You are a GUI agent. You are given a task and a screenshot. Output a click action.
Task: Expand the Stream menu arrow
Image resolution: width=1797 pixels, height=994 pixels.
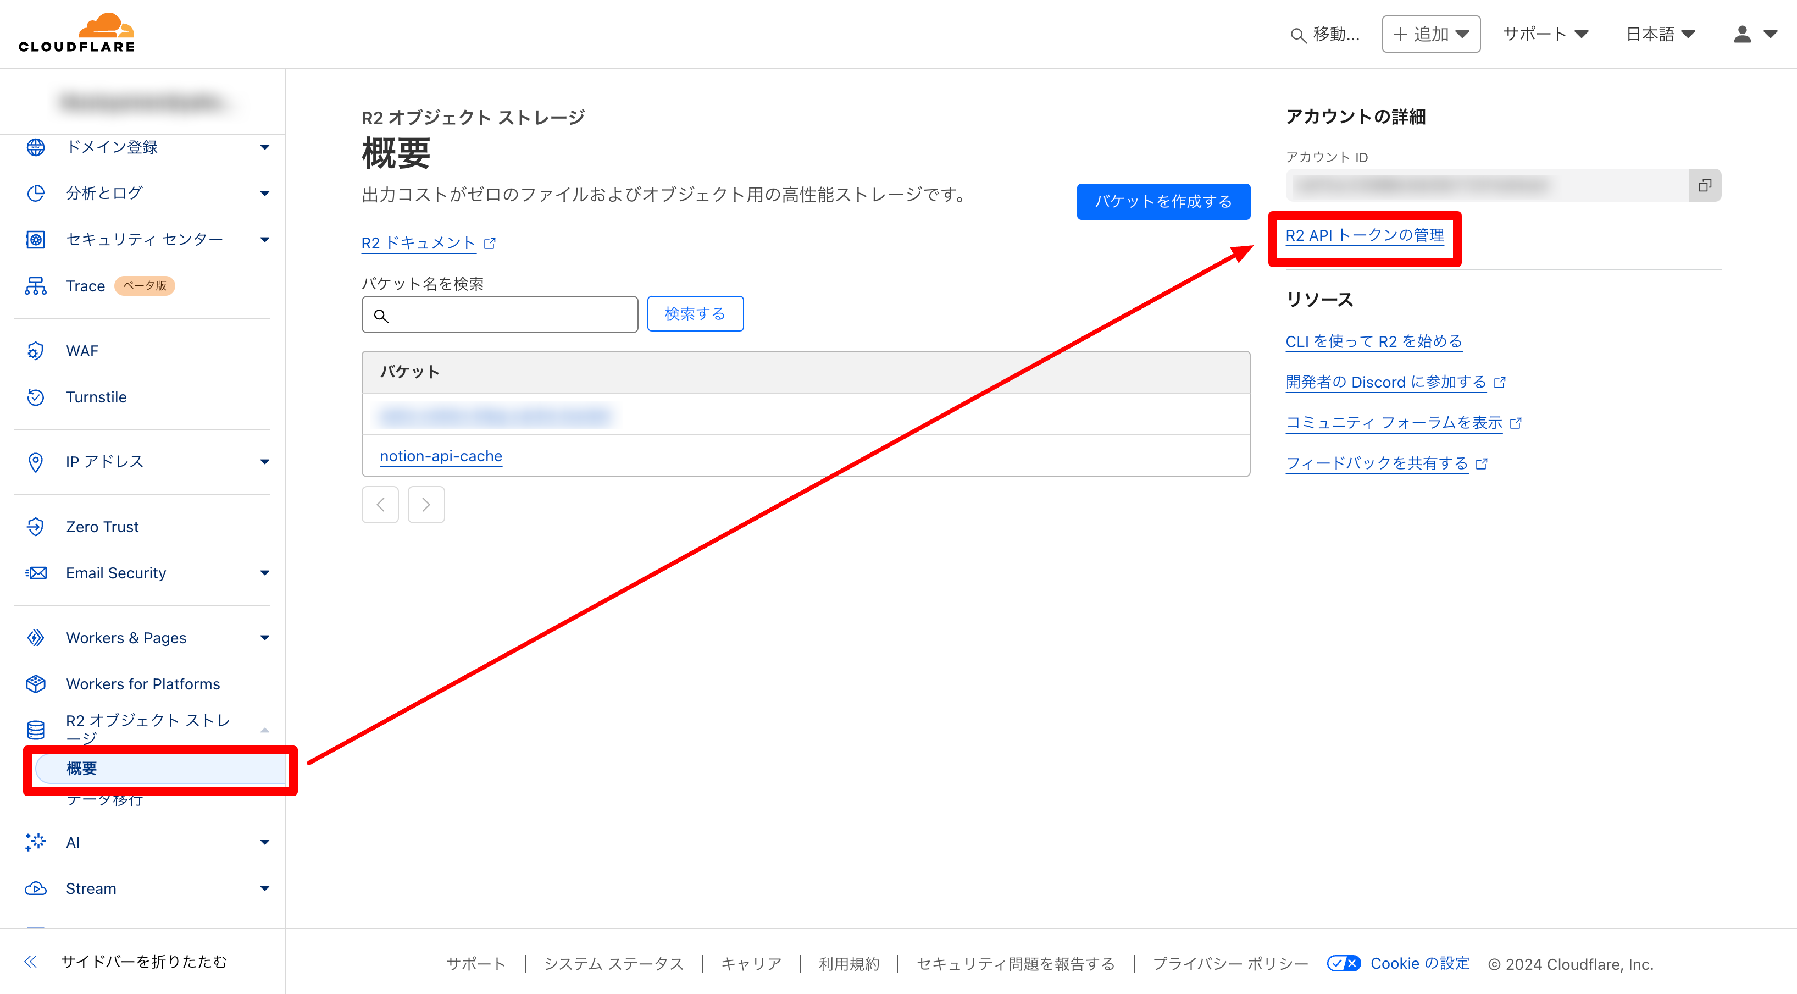(x=264, y=888)
